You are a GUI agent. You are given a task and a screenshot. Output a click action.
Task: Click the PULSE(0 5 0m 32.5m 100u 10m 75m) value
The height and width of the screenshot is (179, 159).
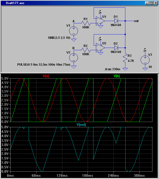pyautogui.click(x=44, y=64)
